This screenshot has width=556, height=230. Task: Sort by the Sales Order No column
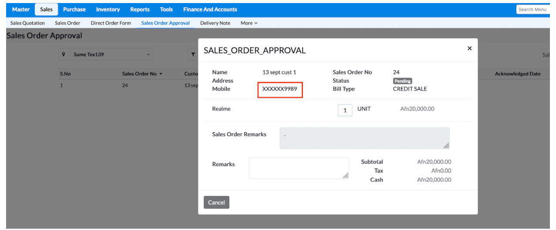pos(142,74)
